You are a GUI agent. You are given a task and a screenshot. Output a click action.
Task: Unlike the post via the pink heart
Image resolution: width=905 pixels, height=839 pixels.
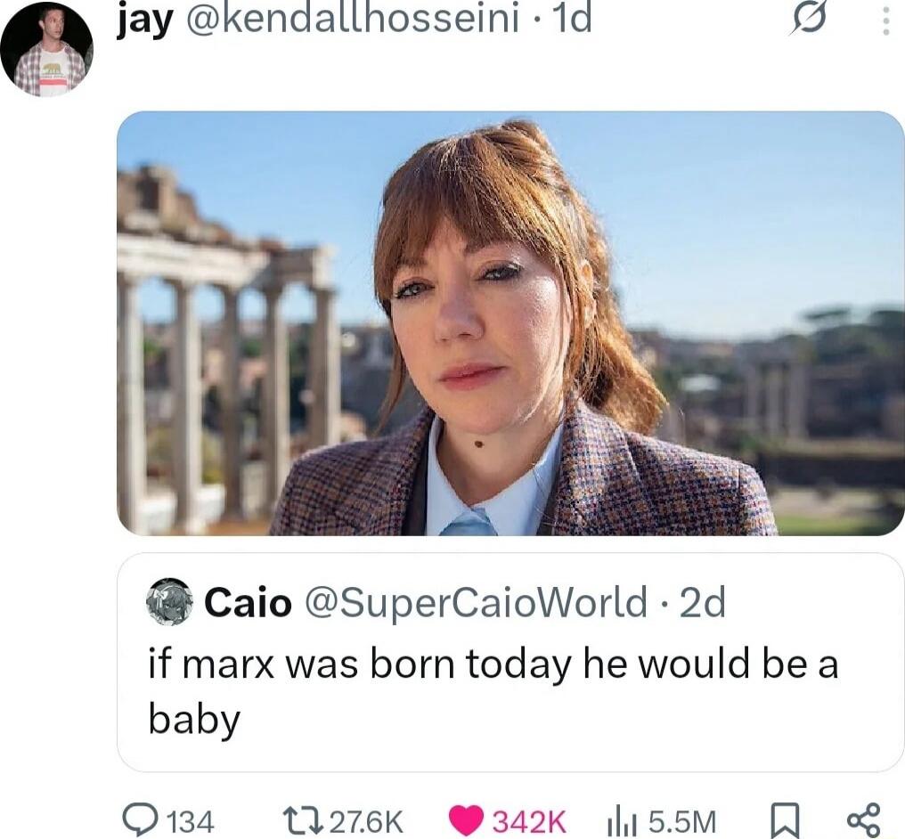(466, 820)
